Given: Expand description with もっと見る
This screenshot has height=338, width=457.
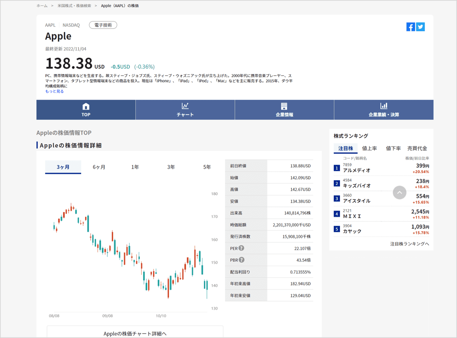Looking at the screenshot, I should (54, 91).
